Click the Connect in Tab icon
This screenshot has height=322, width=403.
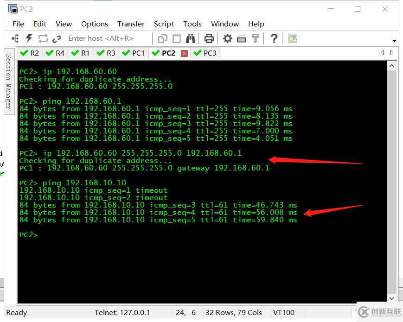[x=43, y=38]
